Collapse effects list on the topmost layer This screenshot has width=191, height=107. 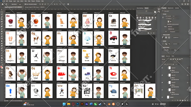(x=189, y=68)
